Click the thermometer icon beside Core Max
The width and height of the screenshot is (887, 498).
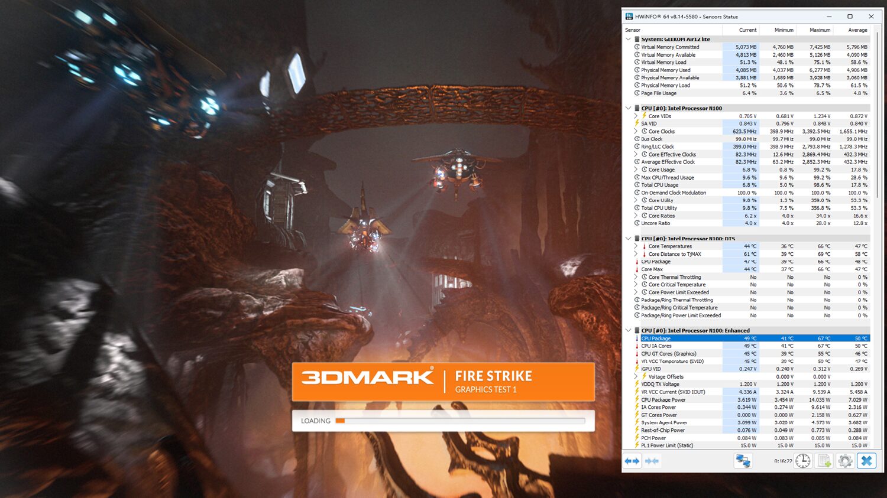637,269
